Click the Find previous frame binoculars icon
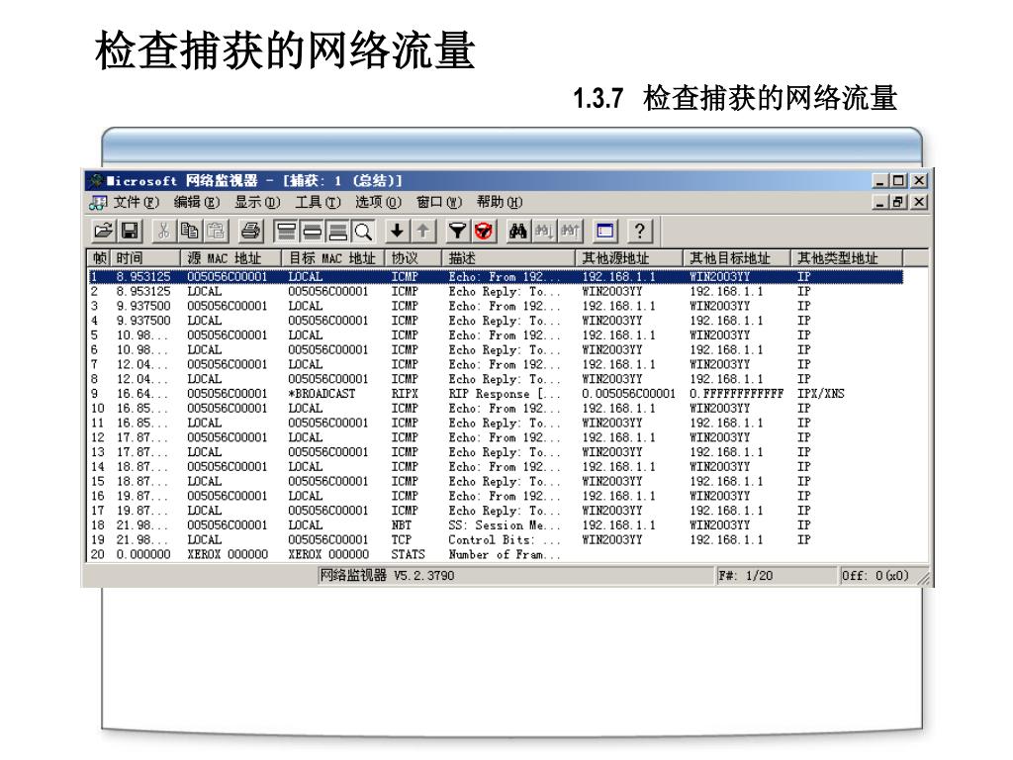This screenshot has width=1013, height=760. click(570, 231)
